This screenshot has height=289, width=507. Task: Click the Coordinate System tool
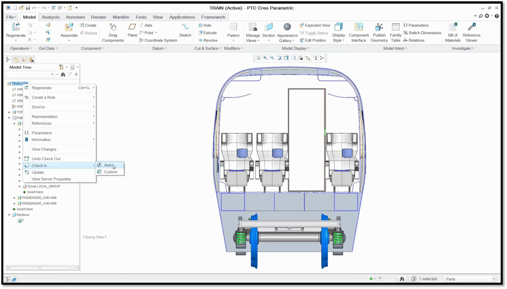click(158, 40)
